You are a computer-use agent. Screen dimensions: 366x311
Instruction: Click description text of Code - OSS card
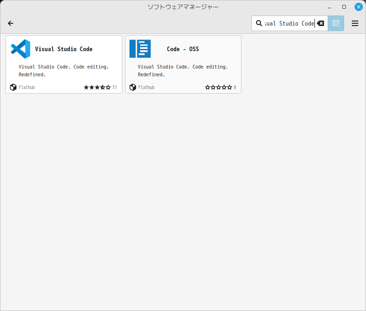(183, 71)
